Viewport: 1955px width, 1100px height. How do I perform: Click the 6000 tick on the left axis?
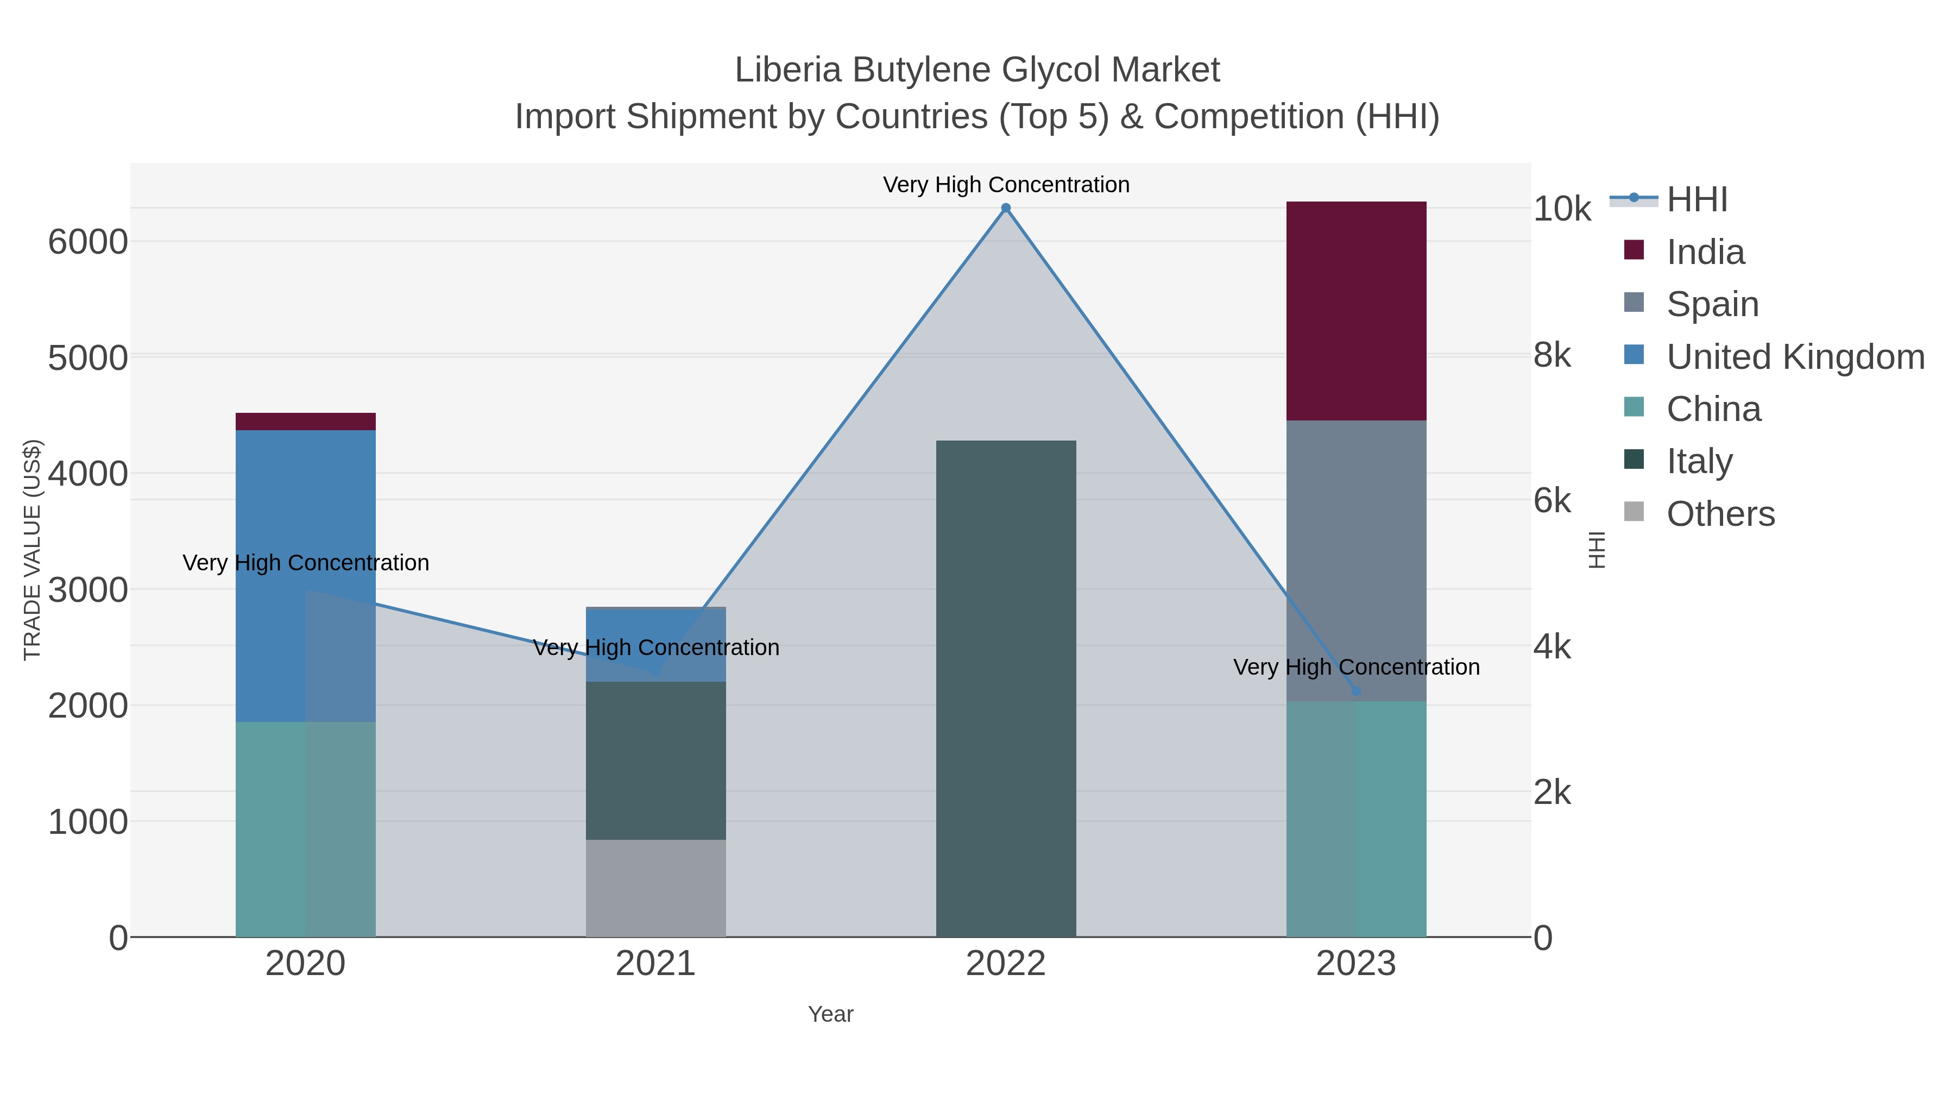tap(88, 242)
